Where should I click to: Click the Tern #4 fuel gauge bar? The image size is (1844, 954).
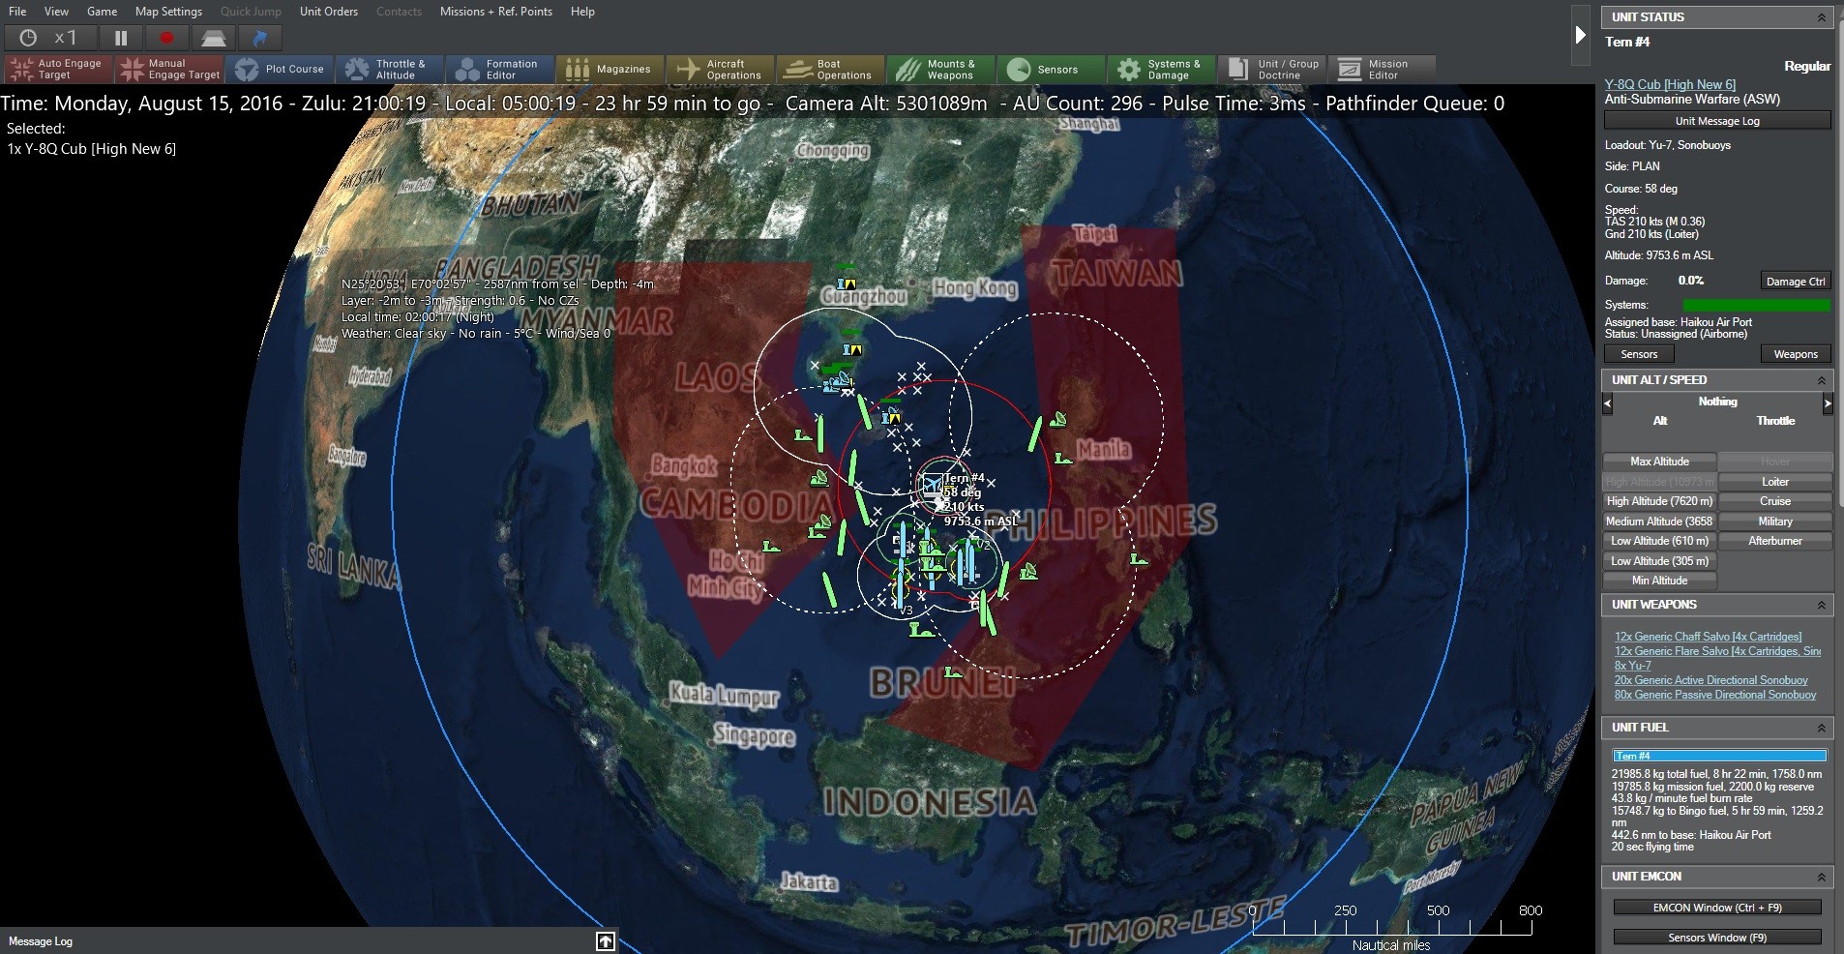(x=1718, y=756)
